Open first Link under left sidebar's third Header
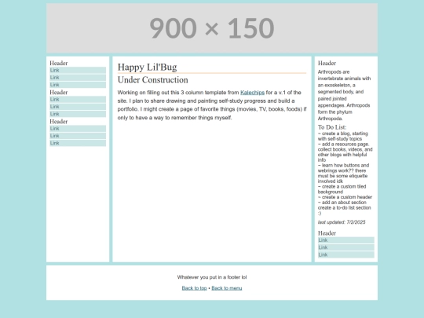Viewport: 424px width, 318px height. click(x=78, y=129)
